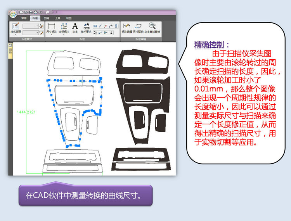The height and width of the screenshot is (221, 291).
Task: Click the 0A hole annotation icon
Action: pos(106,33)
